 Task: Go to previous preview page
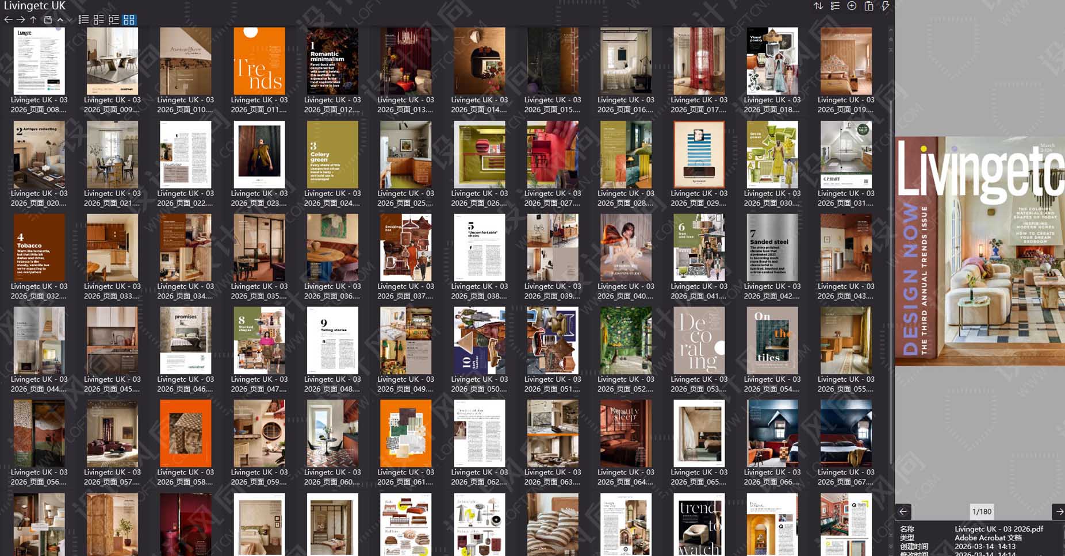903,511
